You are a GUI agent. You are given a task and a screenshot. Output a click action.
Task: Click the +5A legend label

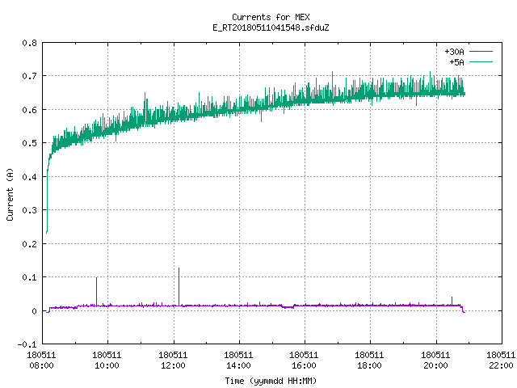pos(456,62)
